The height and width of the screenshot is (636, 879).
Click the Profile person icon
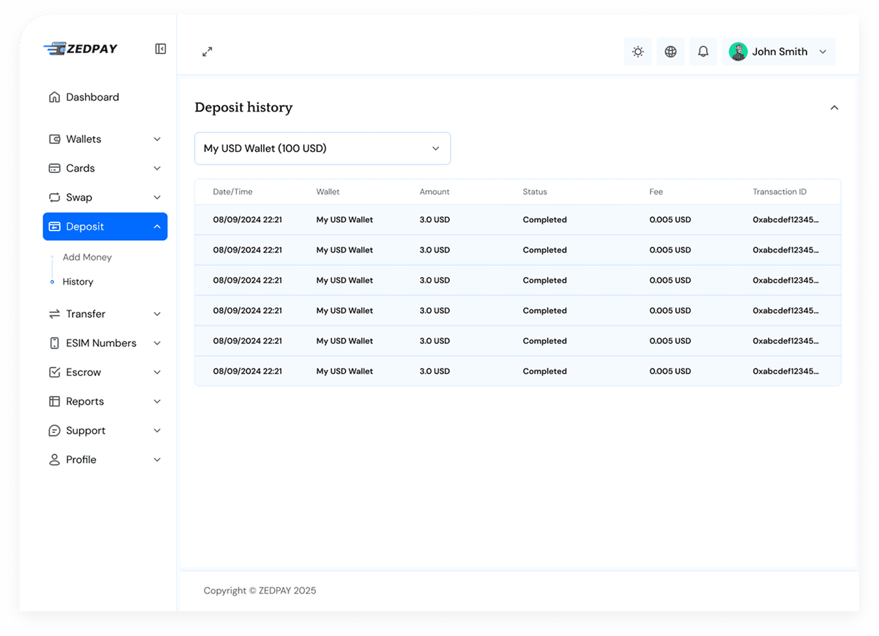click(x=55, y=460)
